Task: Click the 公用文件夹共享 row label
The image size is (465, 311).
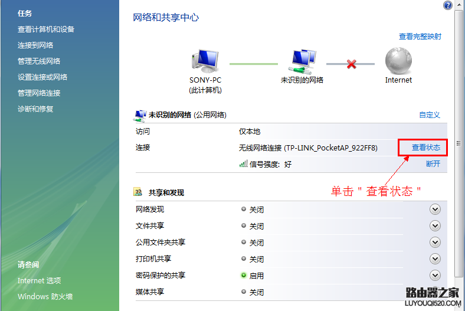Action: click(x=161, y=242)
